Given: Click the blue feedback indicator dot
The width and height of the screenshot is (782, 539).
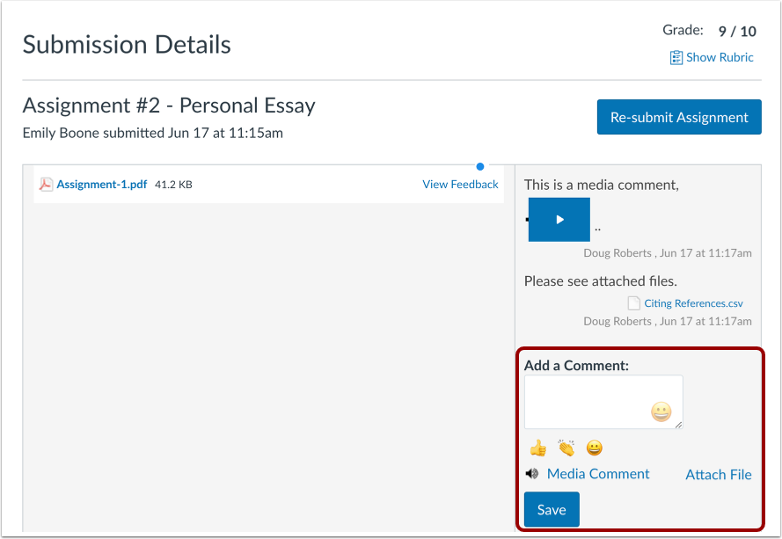Looking at the screenshot, I should (x=479, y=166).
